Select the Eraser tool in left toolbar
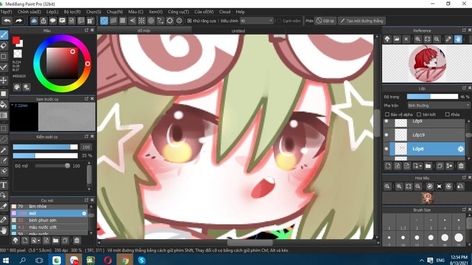 pos(4,46)
